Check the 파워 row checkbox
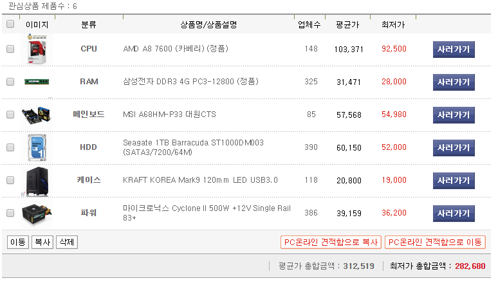498x285 pixels. coord(10,213)
